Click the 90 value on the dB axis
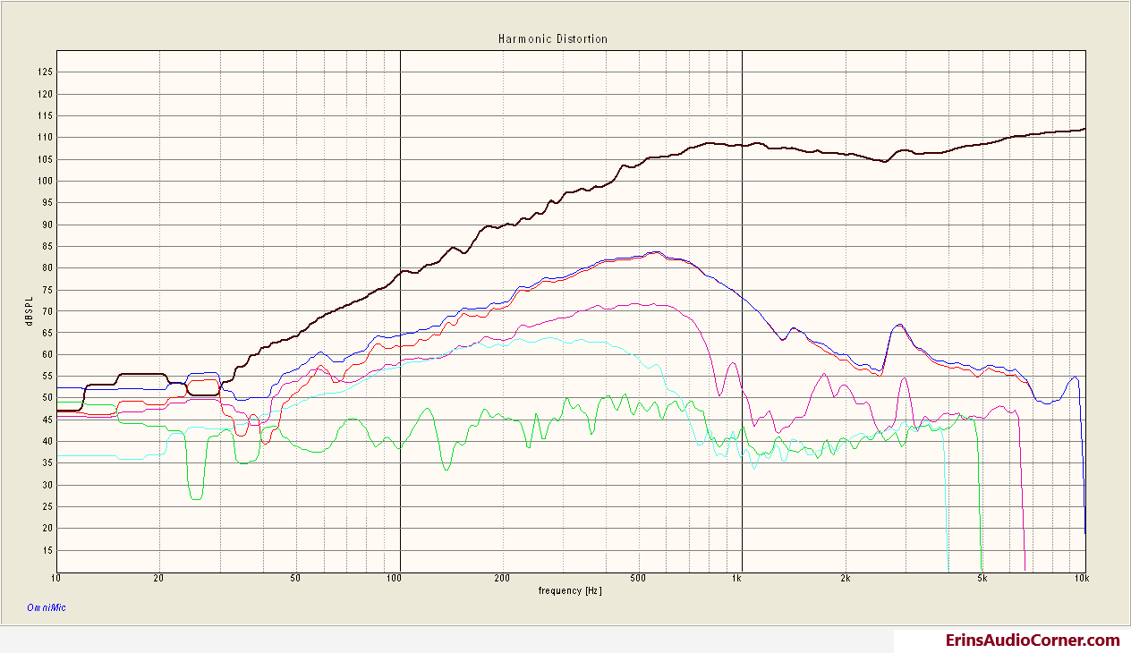Screen dimensions: 1131x653 pyautogui.click(x=48, y=225)
